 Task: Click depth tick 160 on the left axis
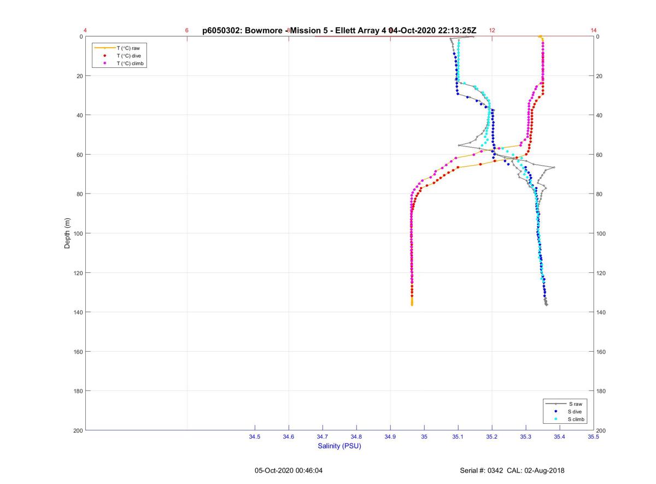(x=78, y=352)
